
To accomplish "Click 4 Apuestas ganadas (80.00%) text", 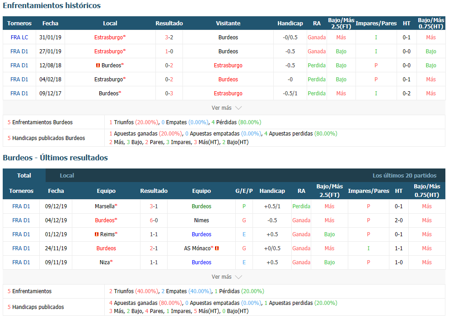I will pos(146,303).
